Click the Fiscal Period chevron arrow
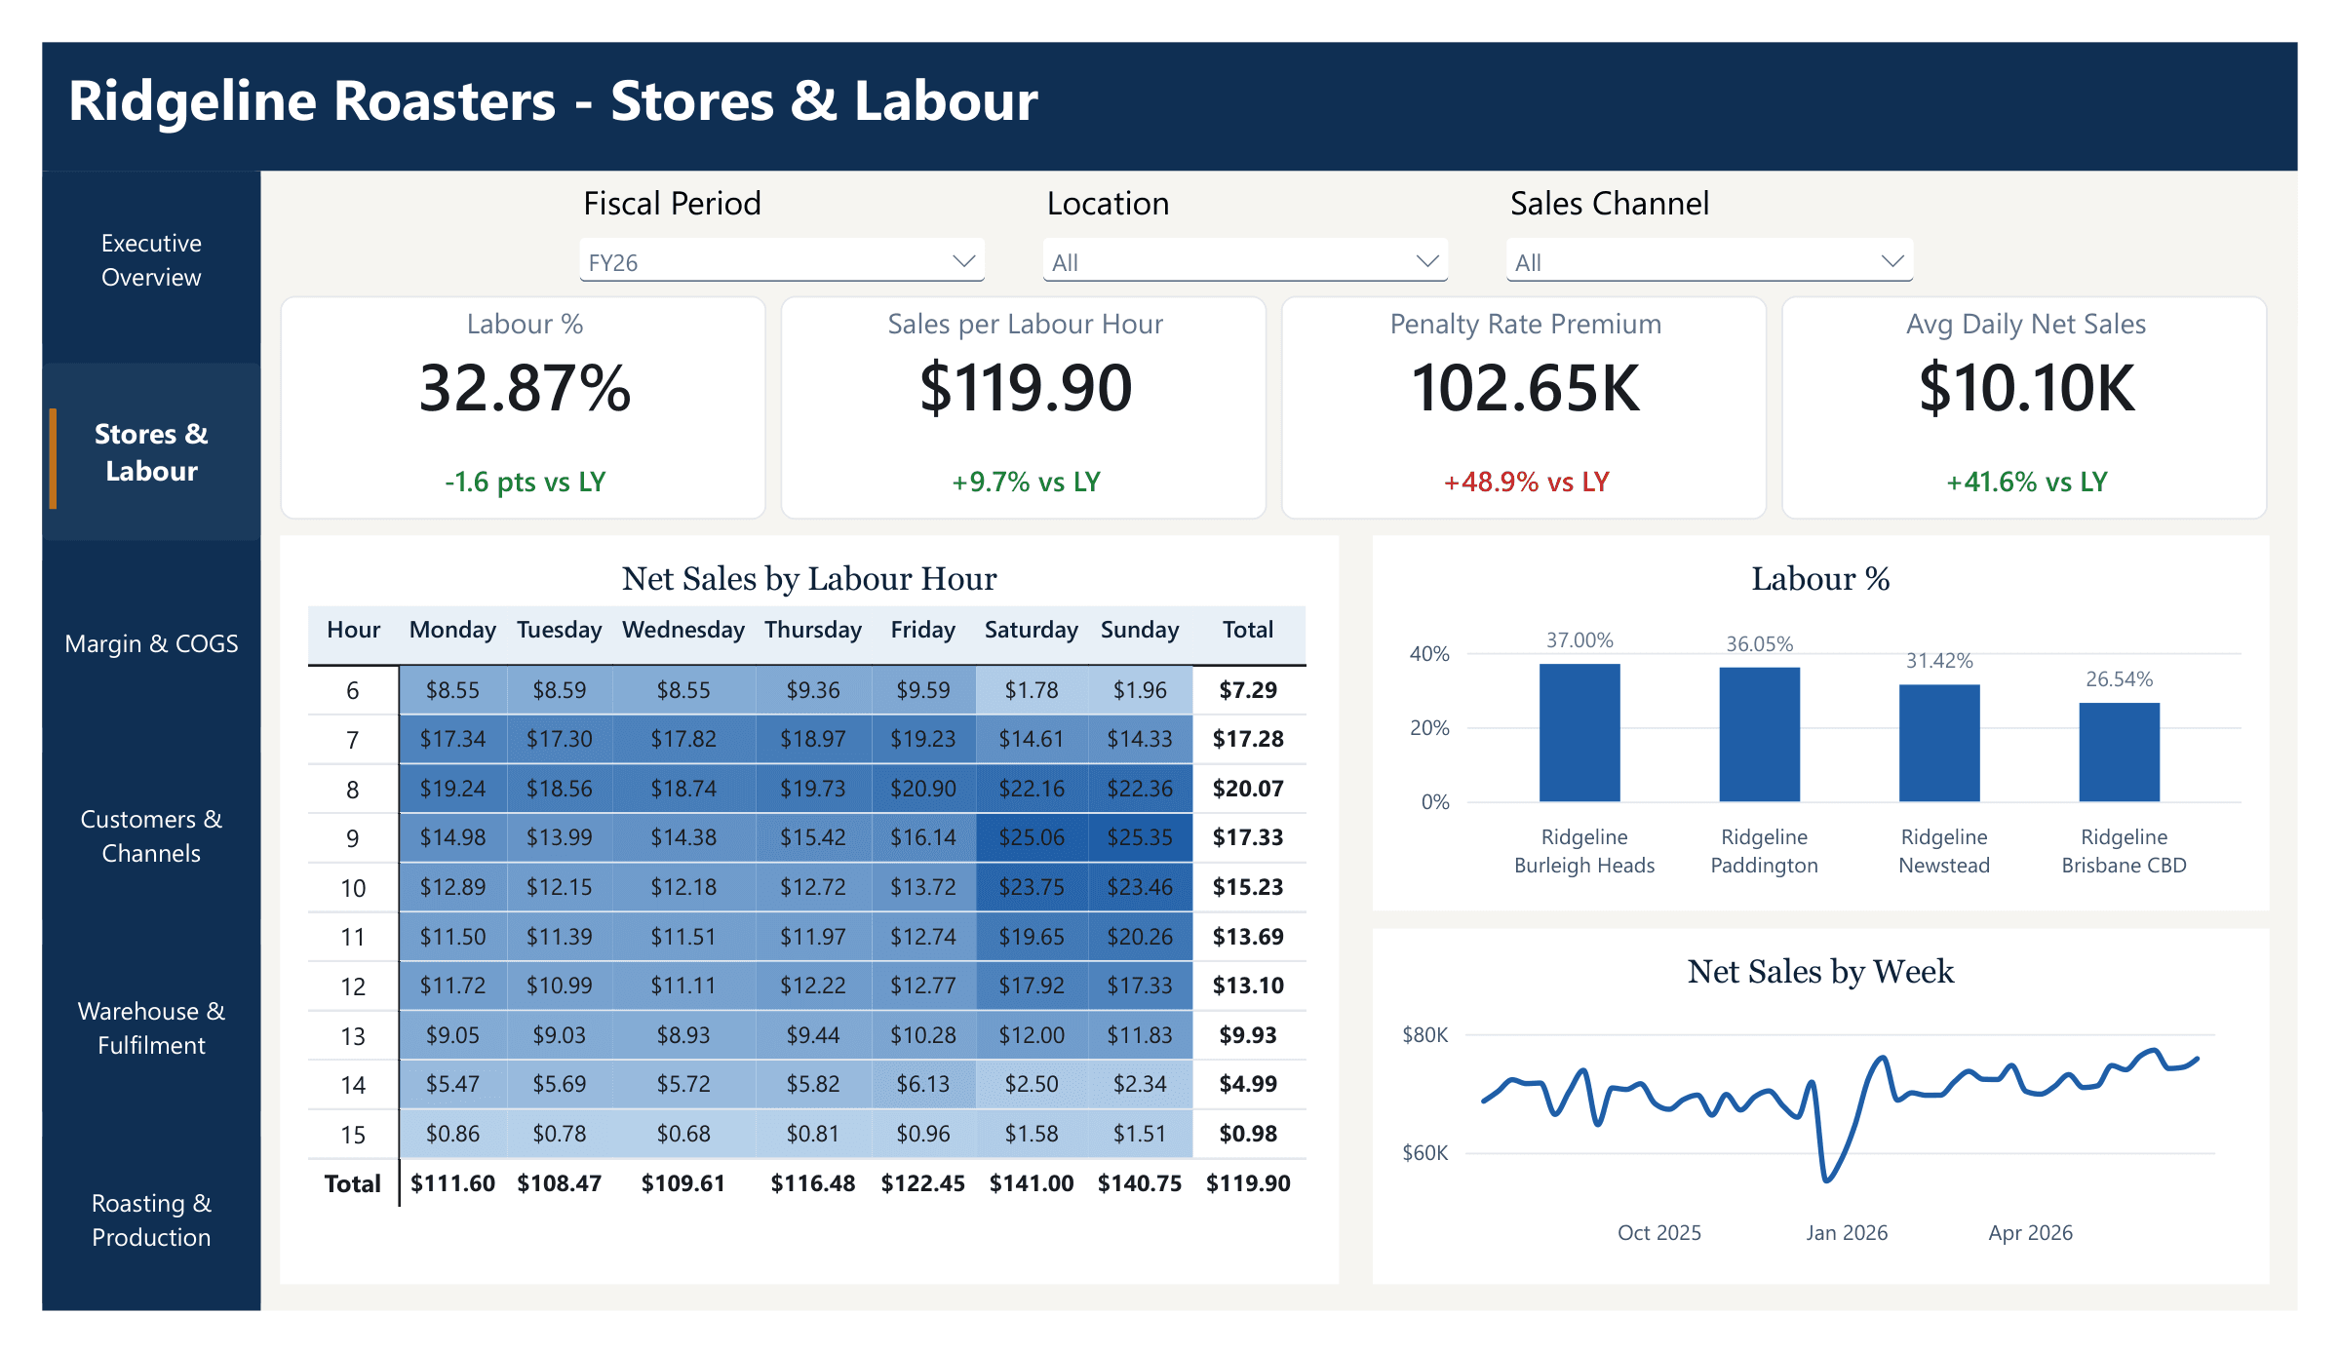2340x1353 pixels. [963, 261]
